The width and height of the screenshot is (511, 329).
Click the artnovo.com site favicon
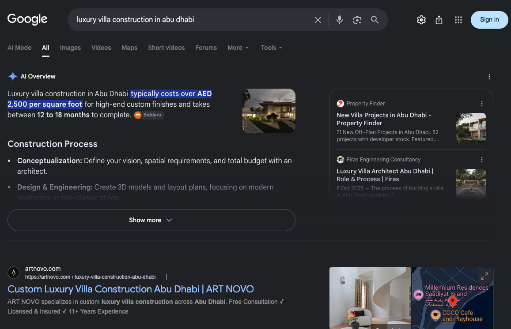tap(14, 273)
